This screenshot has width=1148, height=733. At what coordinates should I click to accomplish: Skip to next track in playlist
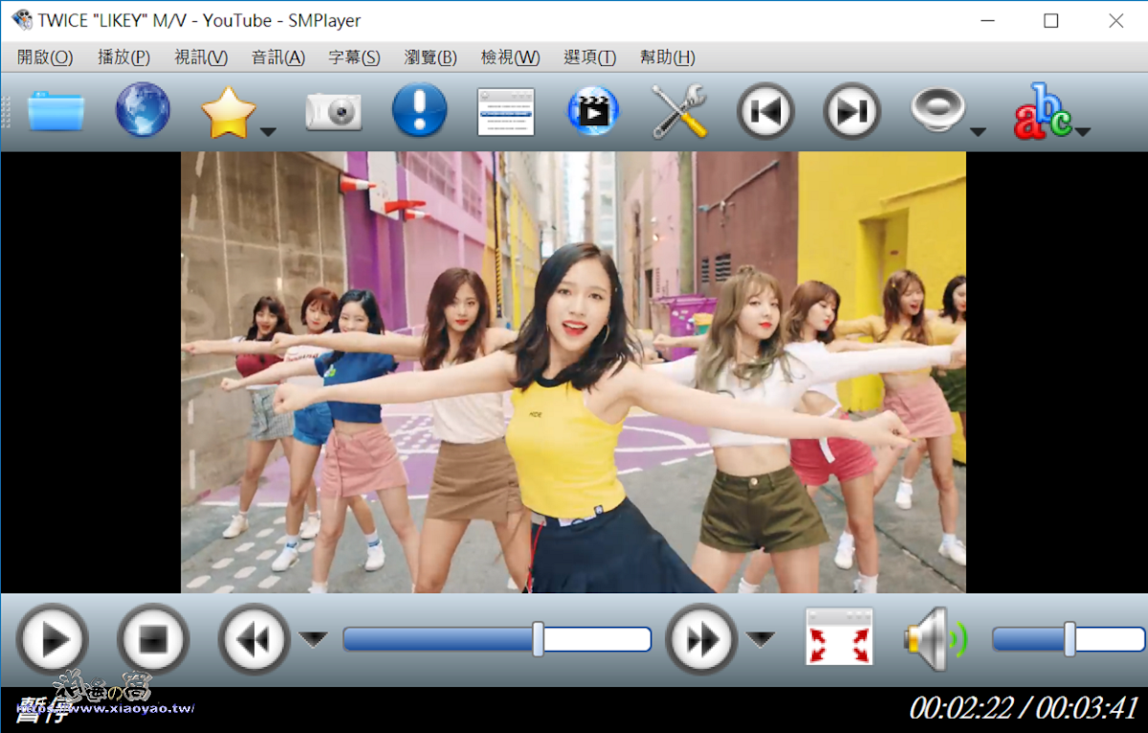click(x=851, y=111)
